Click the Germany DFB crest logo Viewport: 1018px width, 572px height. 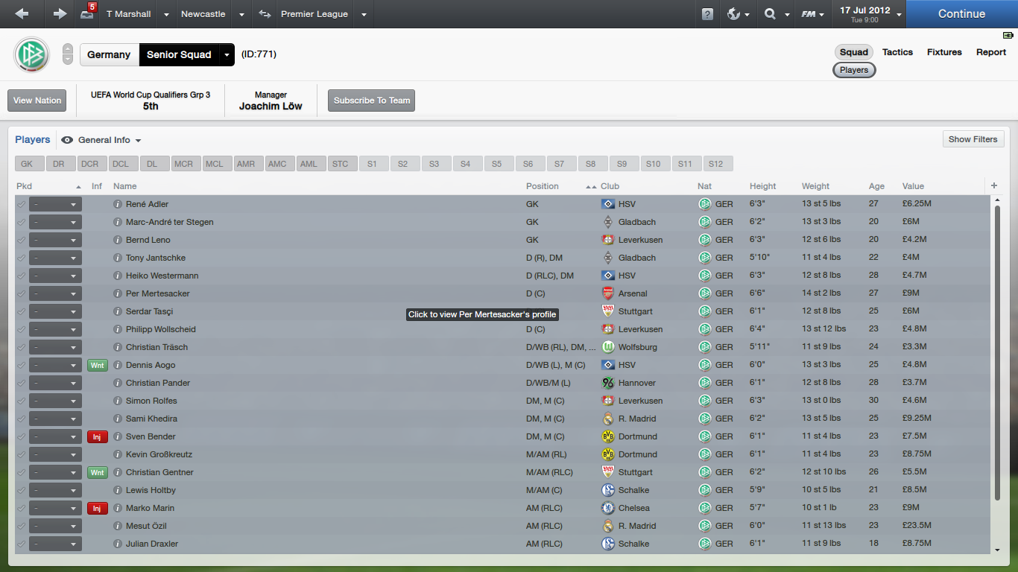[31, 54]
